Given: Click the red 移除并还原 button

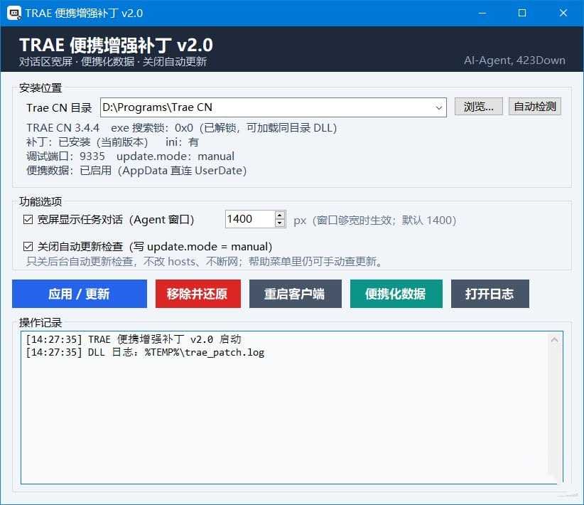Looking at the screenshot, I should 198,294.
